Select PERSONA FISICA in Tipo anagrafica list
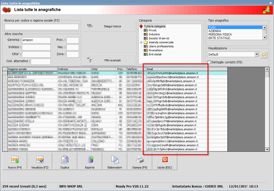The width and height of the screenshot is (274, 191). click(x=235, y=35)
